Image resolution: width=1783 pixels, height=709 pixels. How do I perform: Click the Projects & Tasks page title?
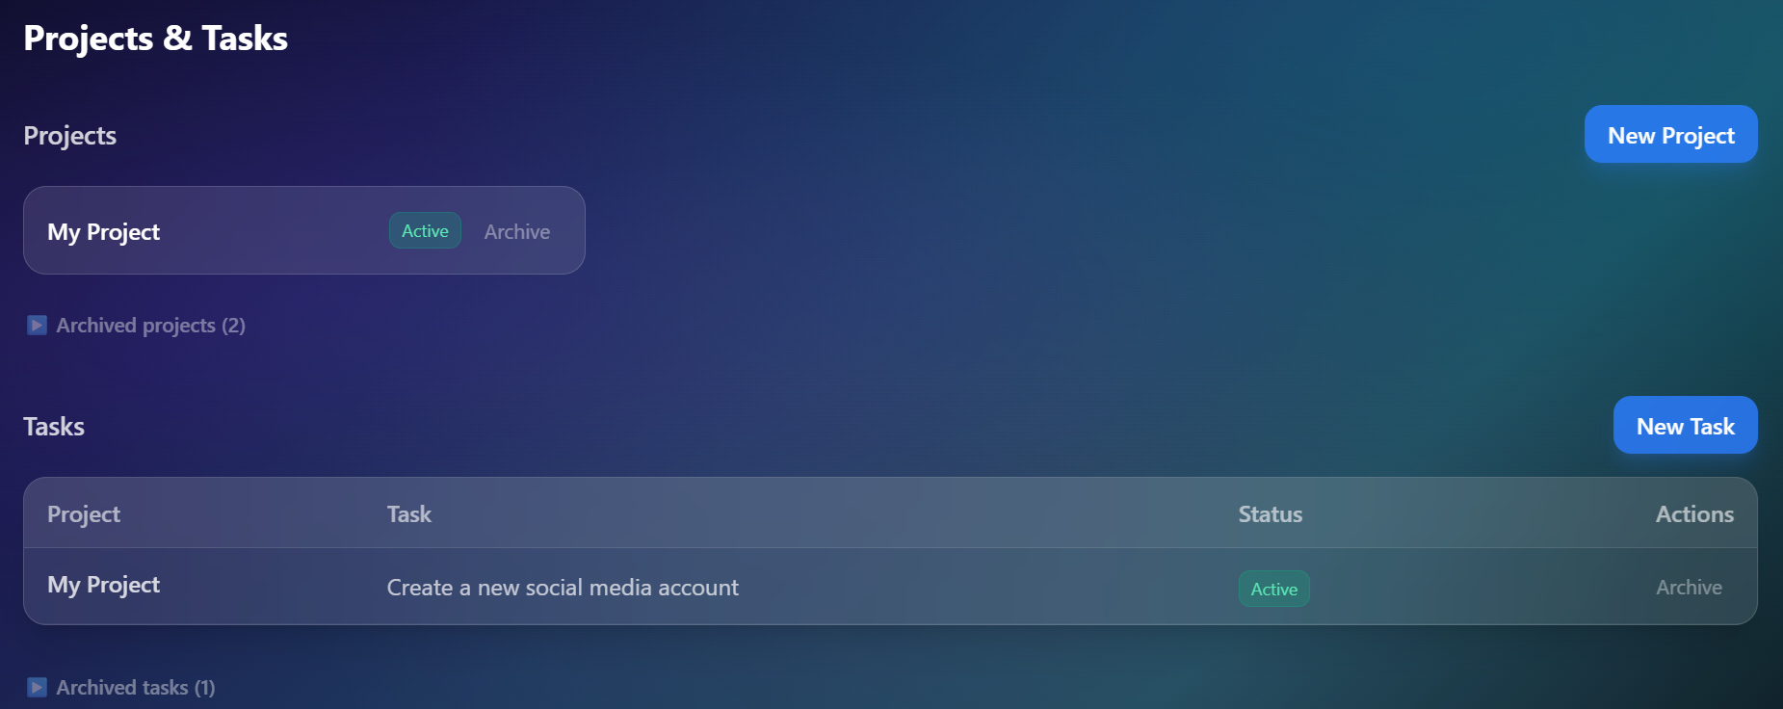click(155, 39)
